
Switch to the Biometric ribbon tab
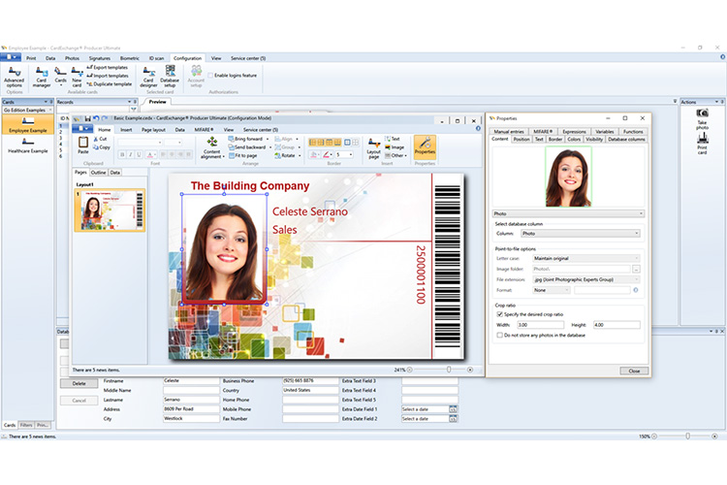click(129, 58)
